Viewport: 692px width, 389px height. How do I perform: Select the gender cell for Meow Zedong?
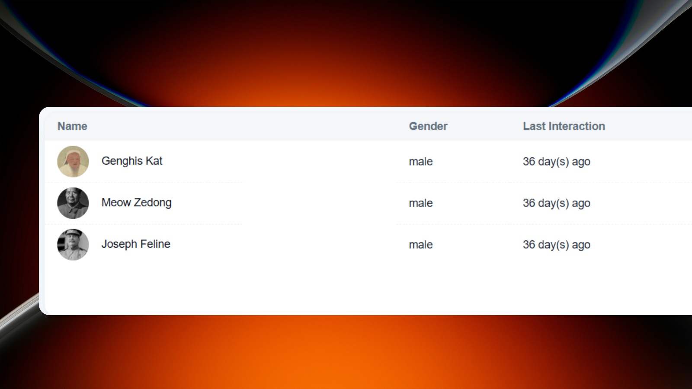(420, 203)
